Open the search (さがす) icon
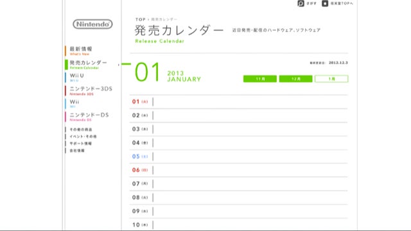This screenshot has height=231, width=411. 301,3
